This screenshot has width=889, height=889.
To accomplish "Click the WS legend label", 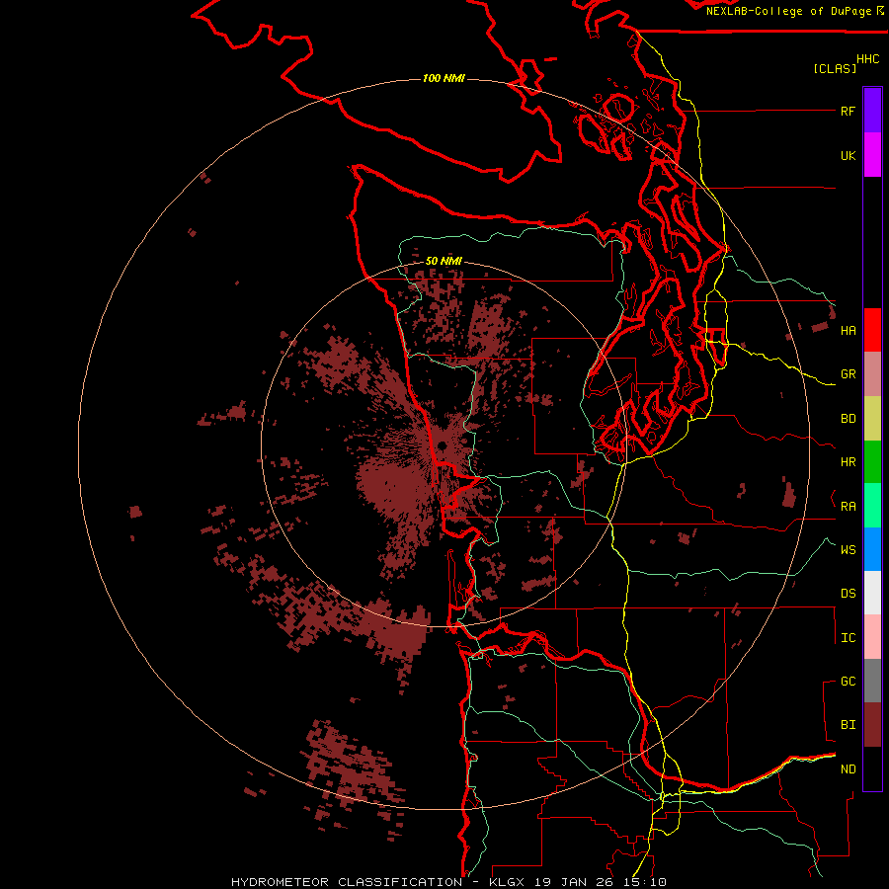I will click(x=848, y=550).
